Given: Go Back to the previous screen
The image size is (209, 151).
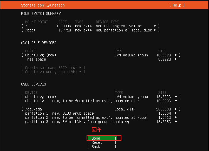Looking at the screenshot, I should [x=102, y=147].
